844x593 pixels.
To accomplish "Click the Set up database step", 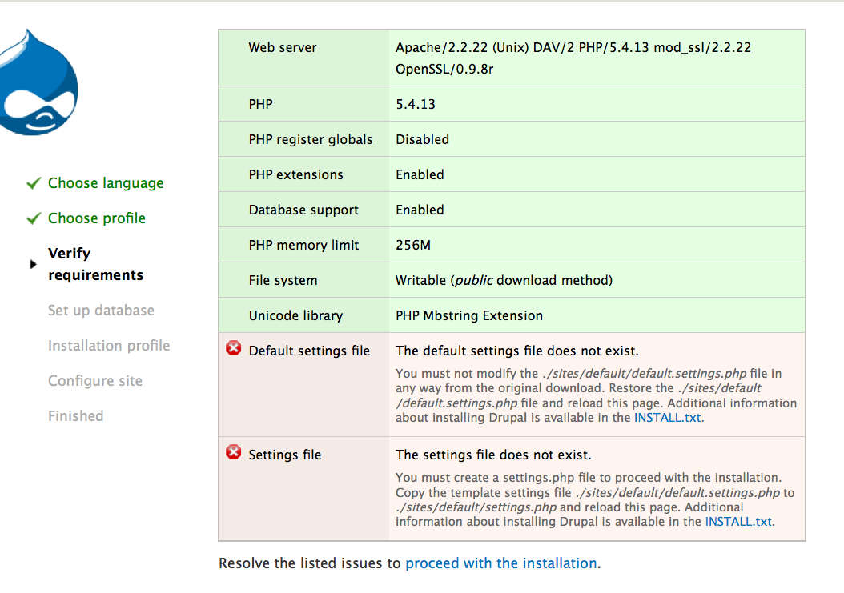I will pos(101,311).
